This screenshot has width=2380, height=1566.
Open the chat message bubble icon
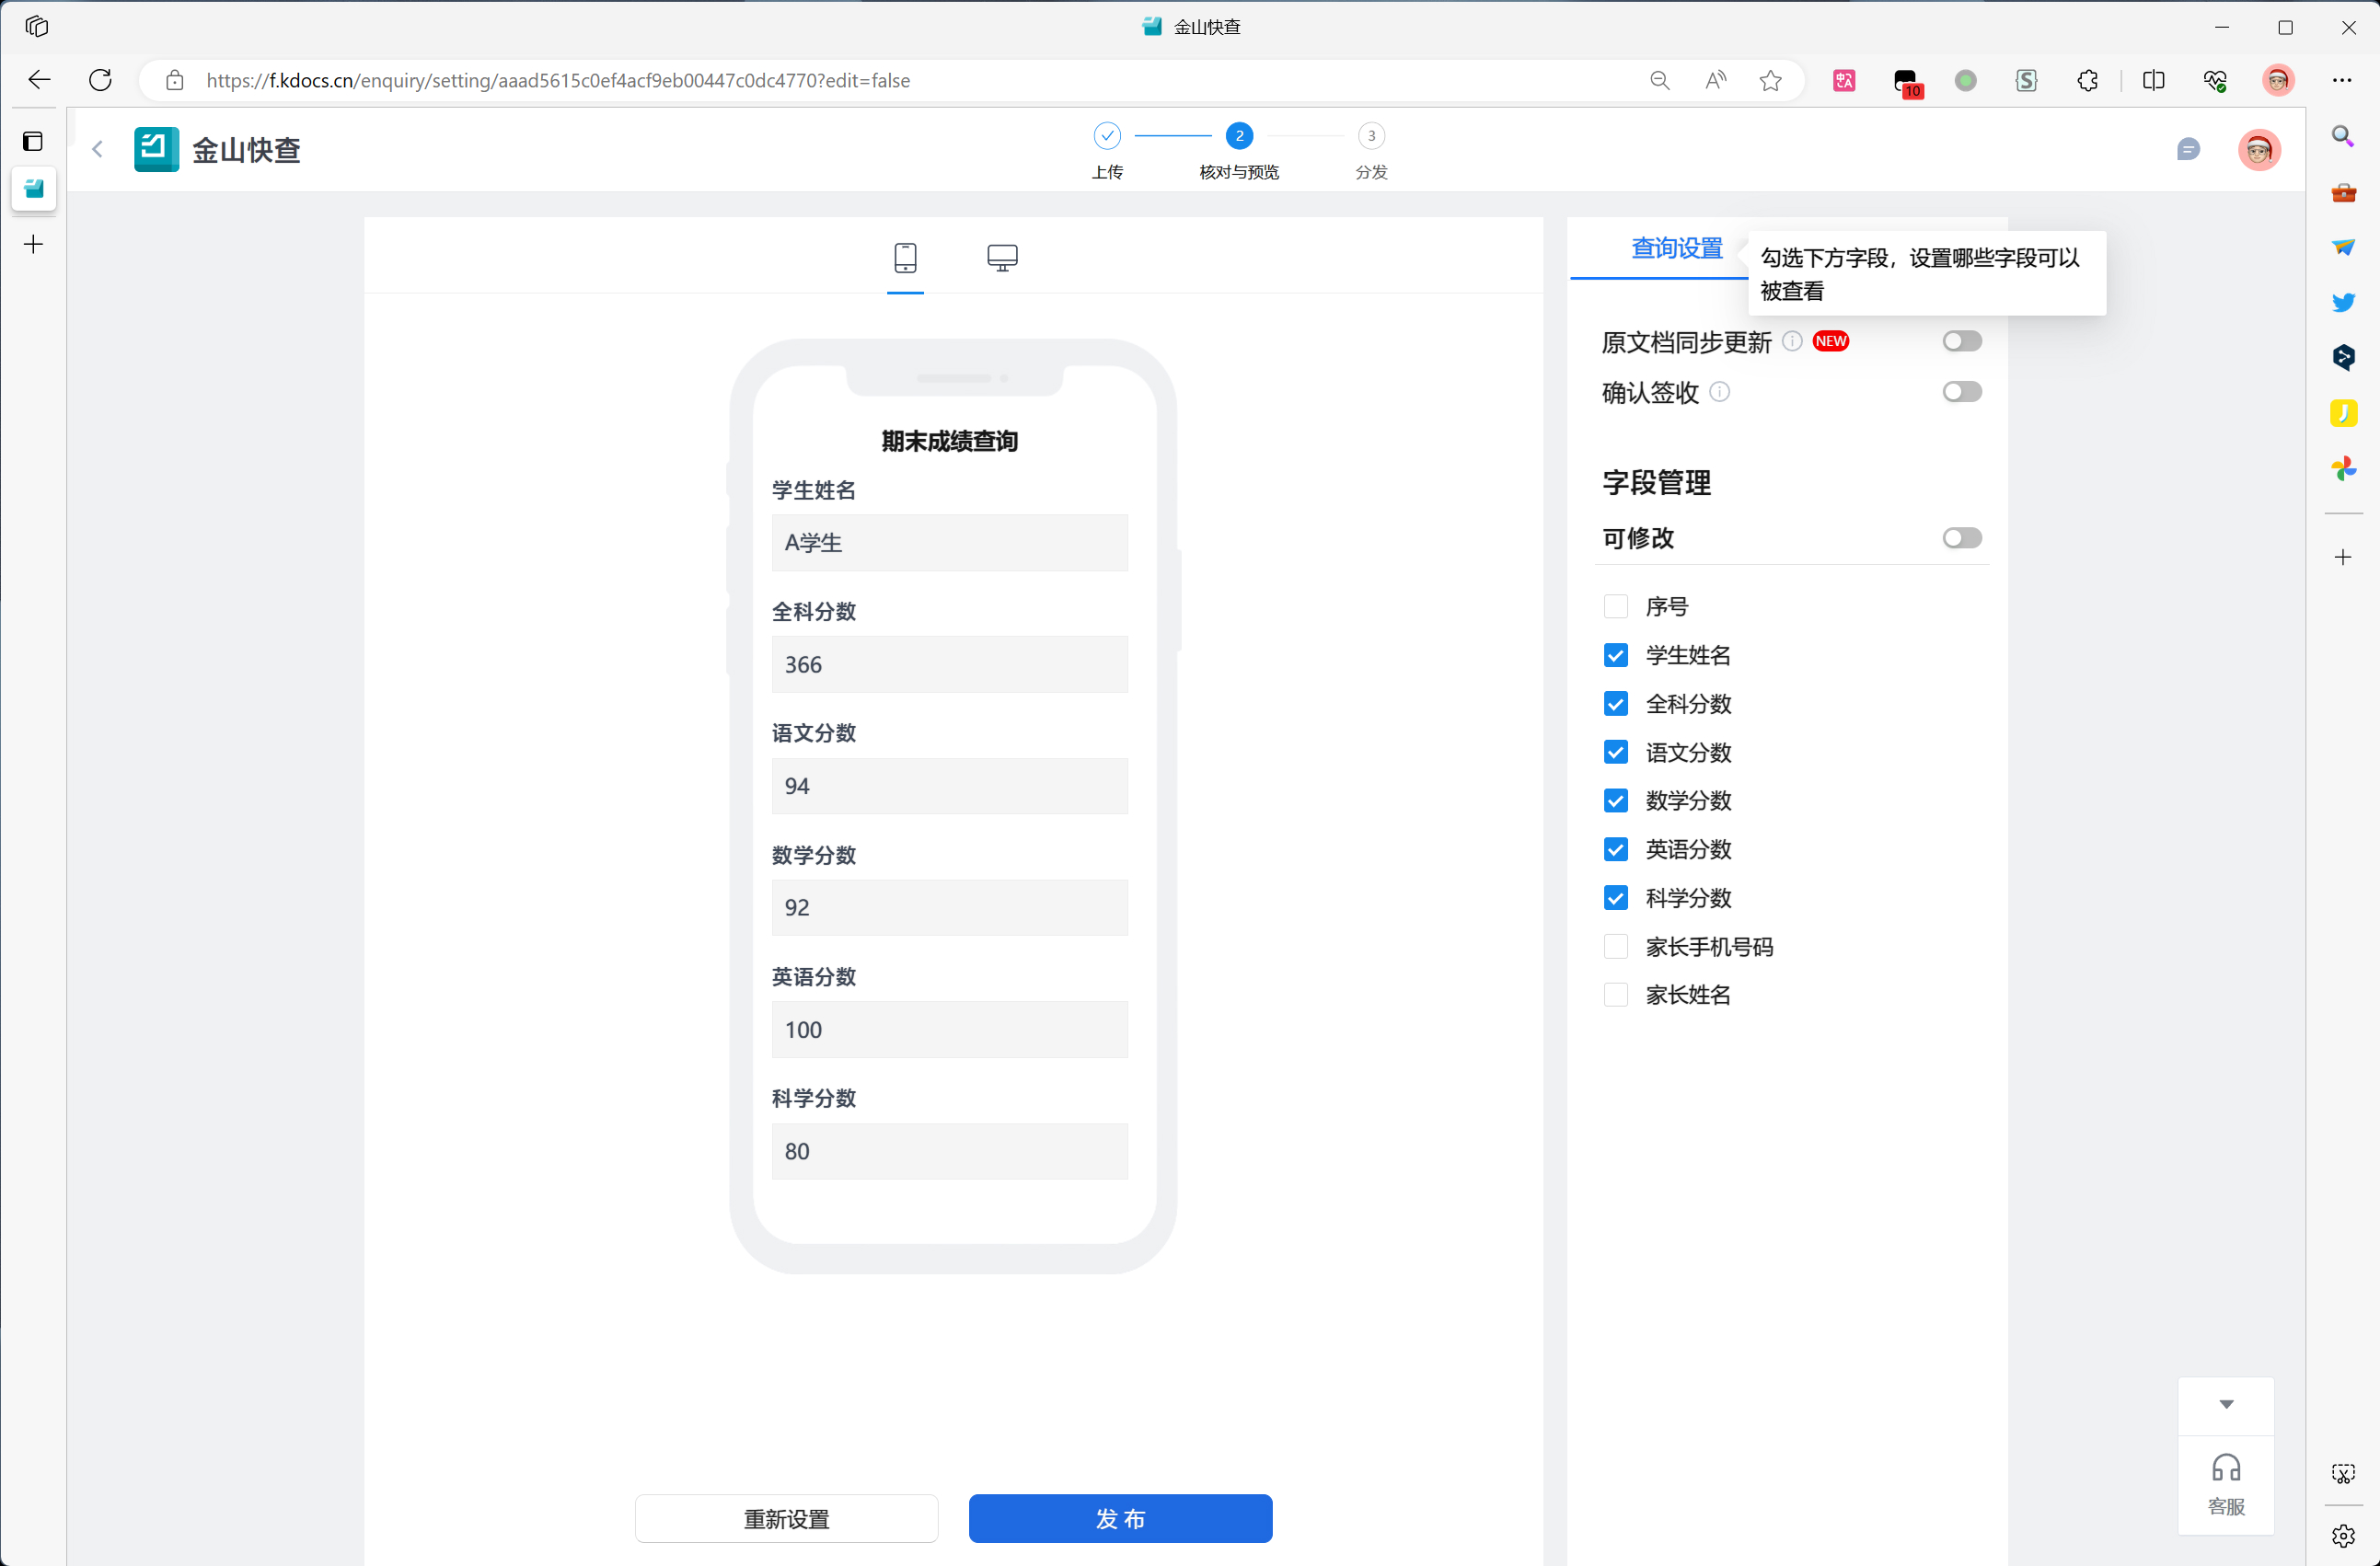coord(2187,150)
